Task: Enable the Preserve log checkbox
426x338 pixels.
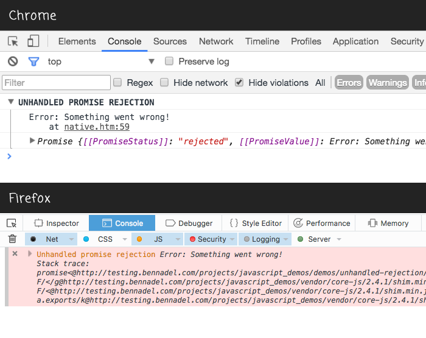Action: point(169,61)
